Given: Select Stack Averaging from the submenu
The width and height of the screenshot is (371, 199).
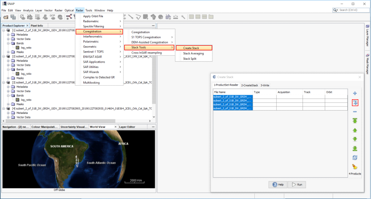Looking at the screenshot, I should (193, 53).
